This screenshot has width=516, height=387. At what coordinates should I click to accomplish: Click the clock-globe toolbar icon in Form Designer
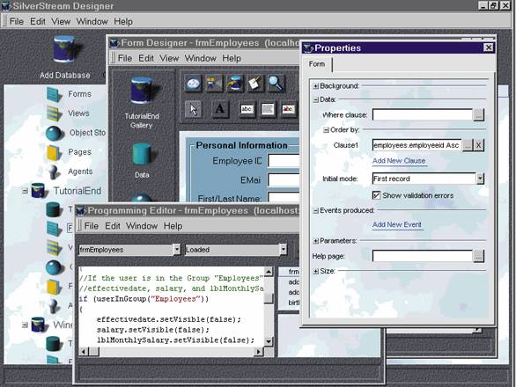(x=193, y=84)
